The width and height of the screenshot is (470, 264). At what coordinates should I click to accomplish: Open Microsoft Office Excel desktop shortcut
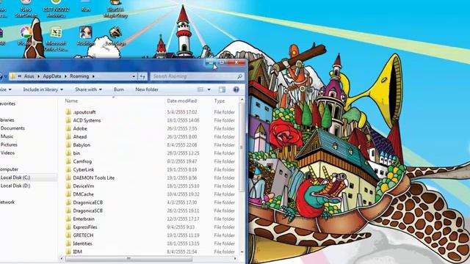(56, 39)
